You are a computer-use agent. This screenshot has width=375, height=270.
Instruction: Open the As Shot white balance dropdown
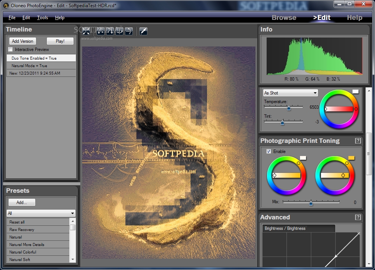(290, 93)
